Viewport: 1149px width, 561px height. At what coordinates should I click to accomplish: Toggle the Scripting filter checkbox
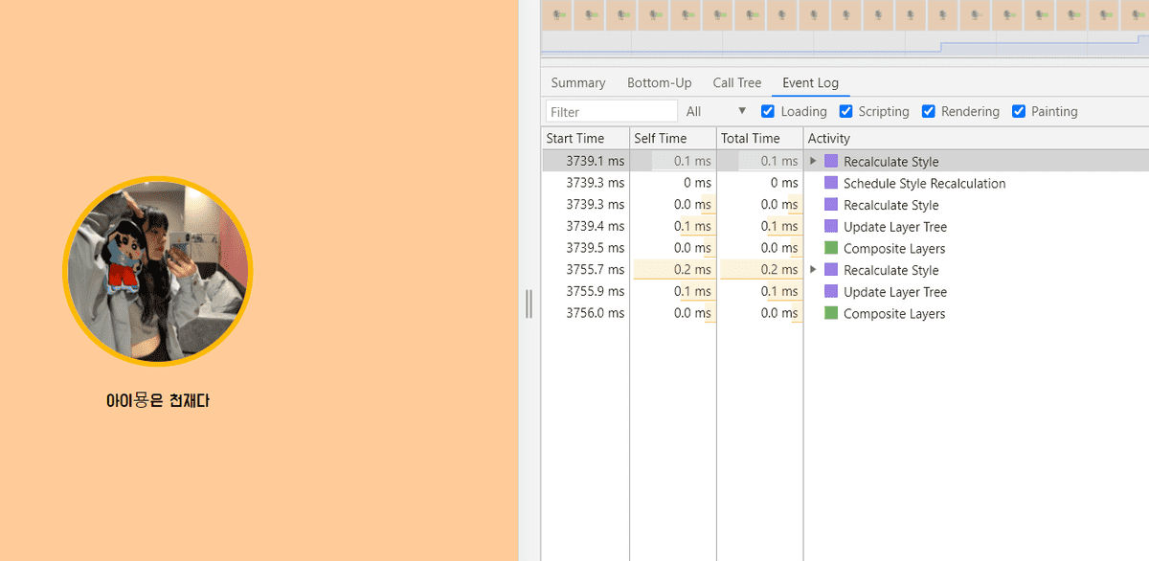(845, 111)
